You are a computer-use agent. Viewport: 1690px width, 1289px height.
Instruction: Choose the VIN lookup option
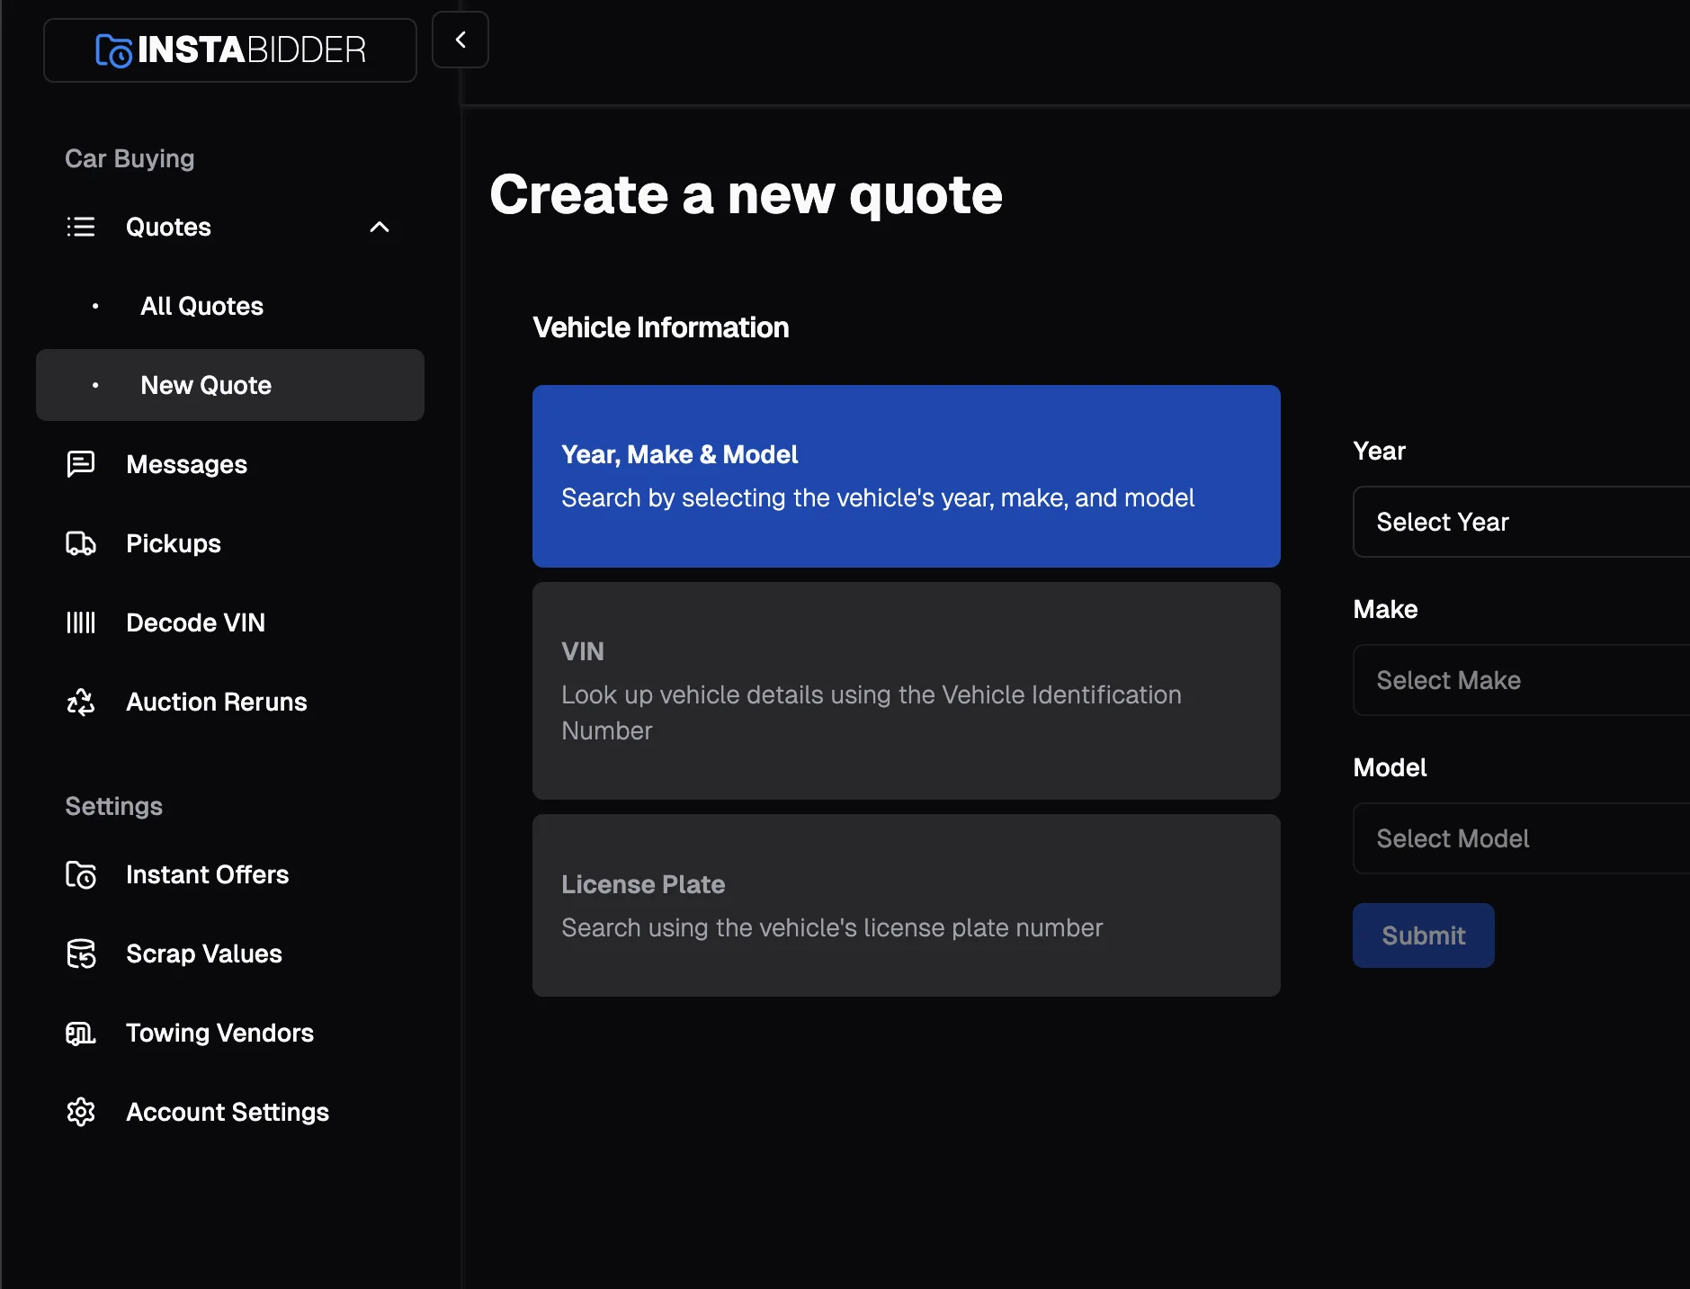coord(907,691)
